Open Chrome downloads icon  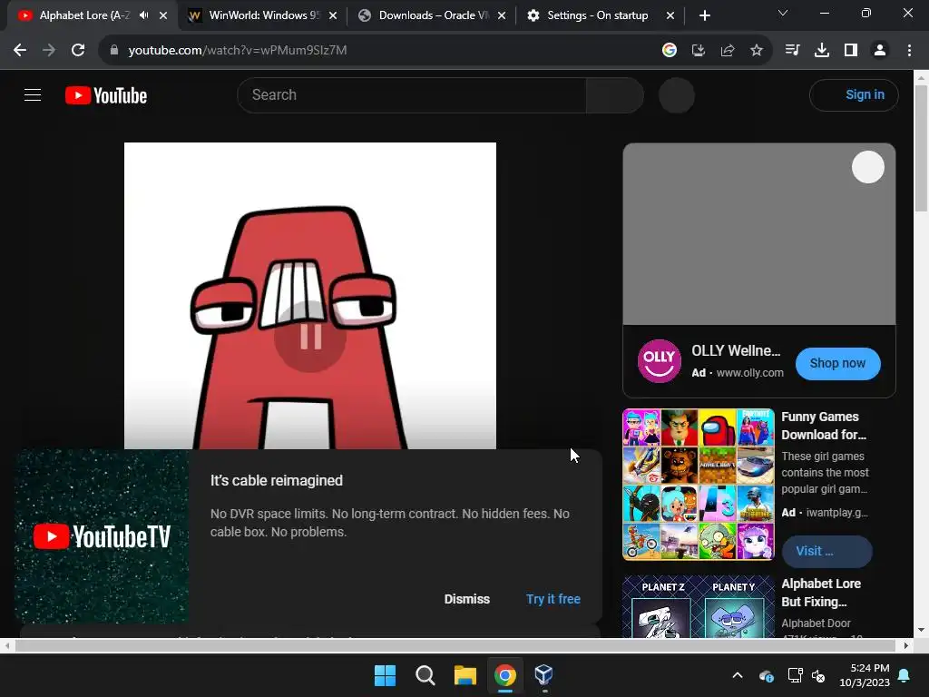822,51
